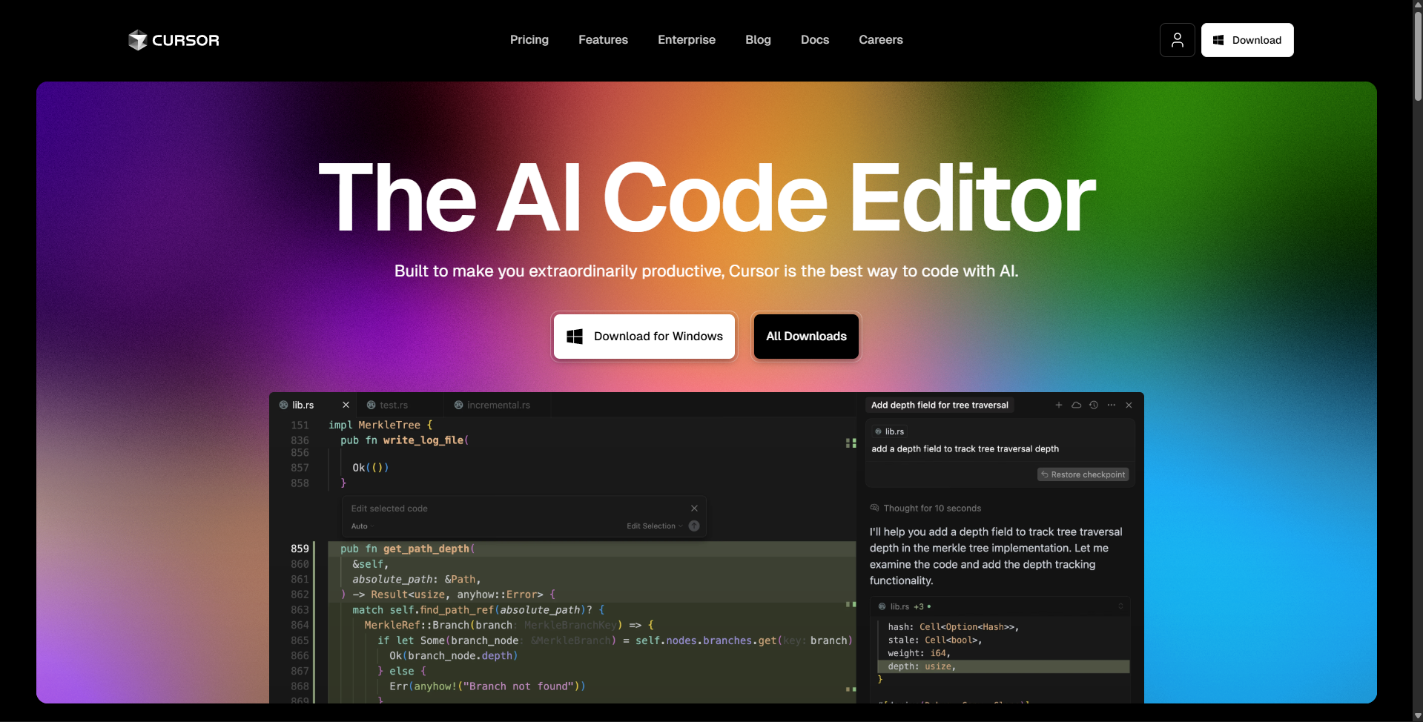Open the Edit Selection dropdown

click(x=654, y=526)
